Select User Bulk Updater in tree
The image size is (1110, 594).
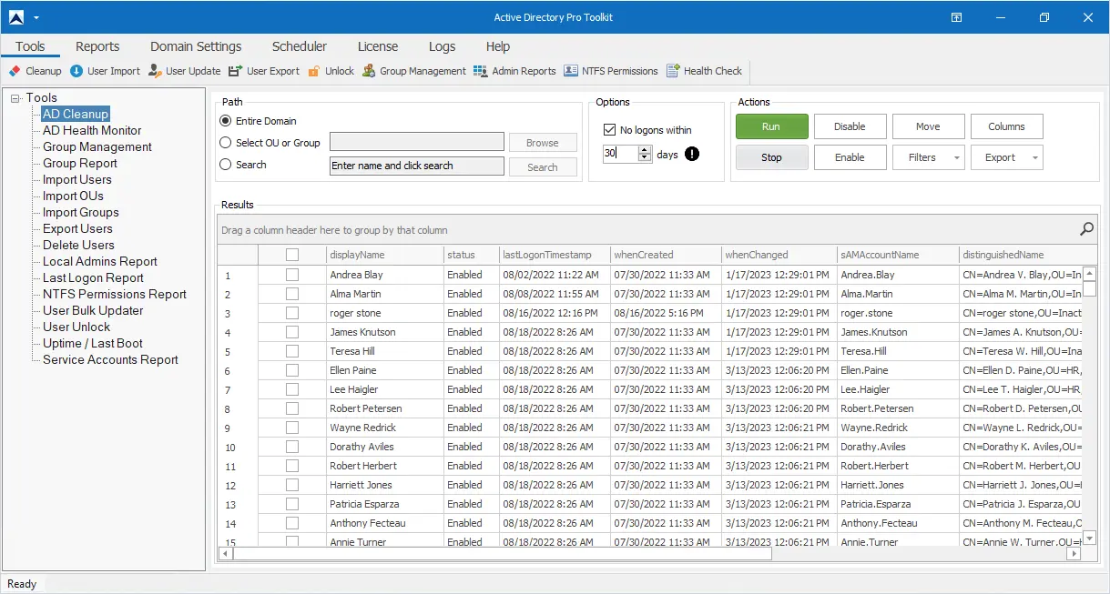click(x=93, y=310)
